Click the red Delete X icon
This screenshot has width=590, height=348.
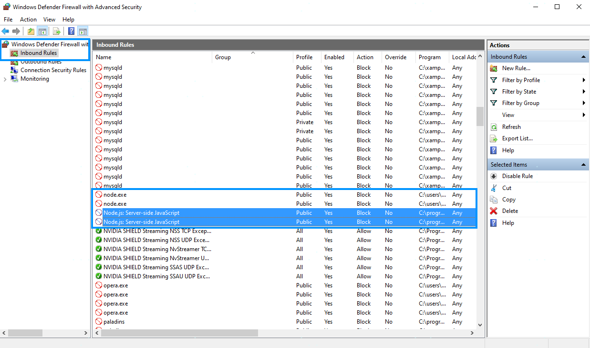coord(494,211)
